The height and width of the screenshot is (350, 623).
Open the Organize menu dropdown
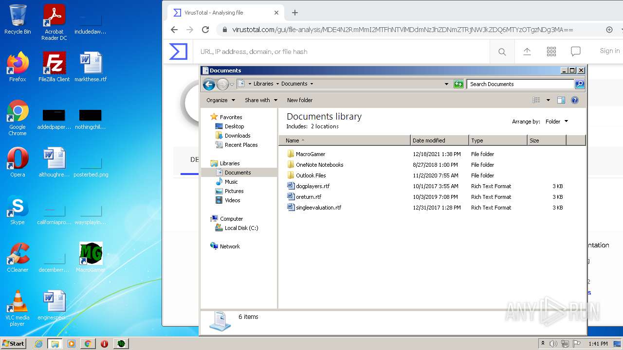pyautogui.click(x=220, y=100)
